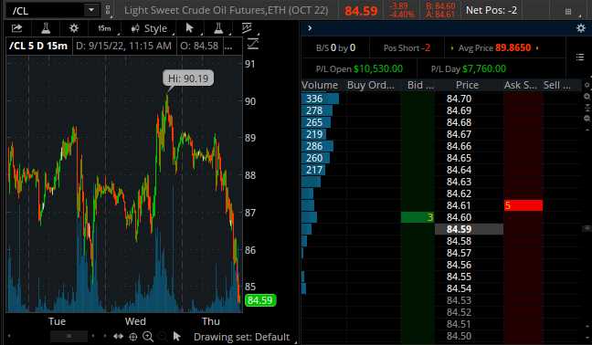The height and width of the screenshot is (345, 592).
Task: Click the left-right expansion arrows icon
Action: pos(118,336)
